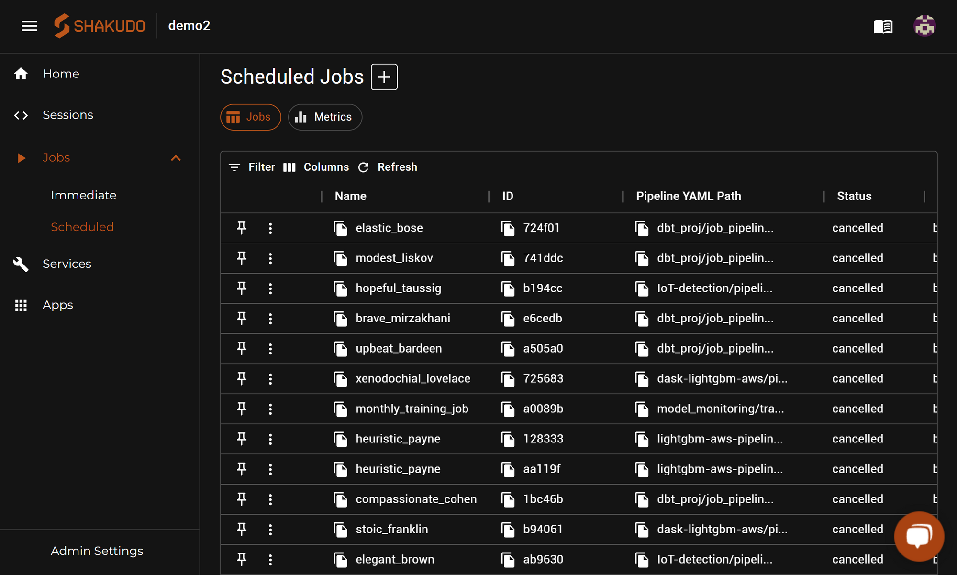
Task: Pin the elastic_bose job row
Action: point(242,228)
